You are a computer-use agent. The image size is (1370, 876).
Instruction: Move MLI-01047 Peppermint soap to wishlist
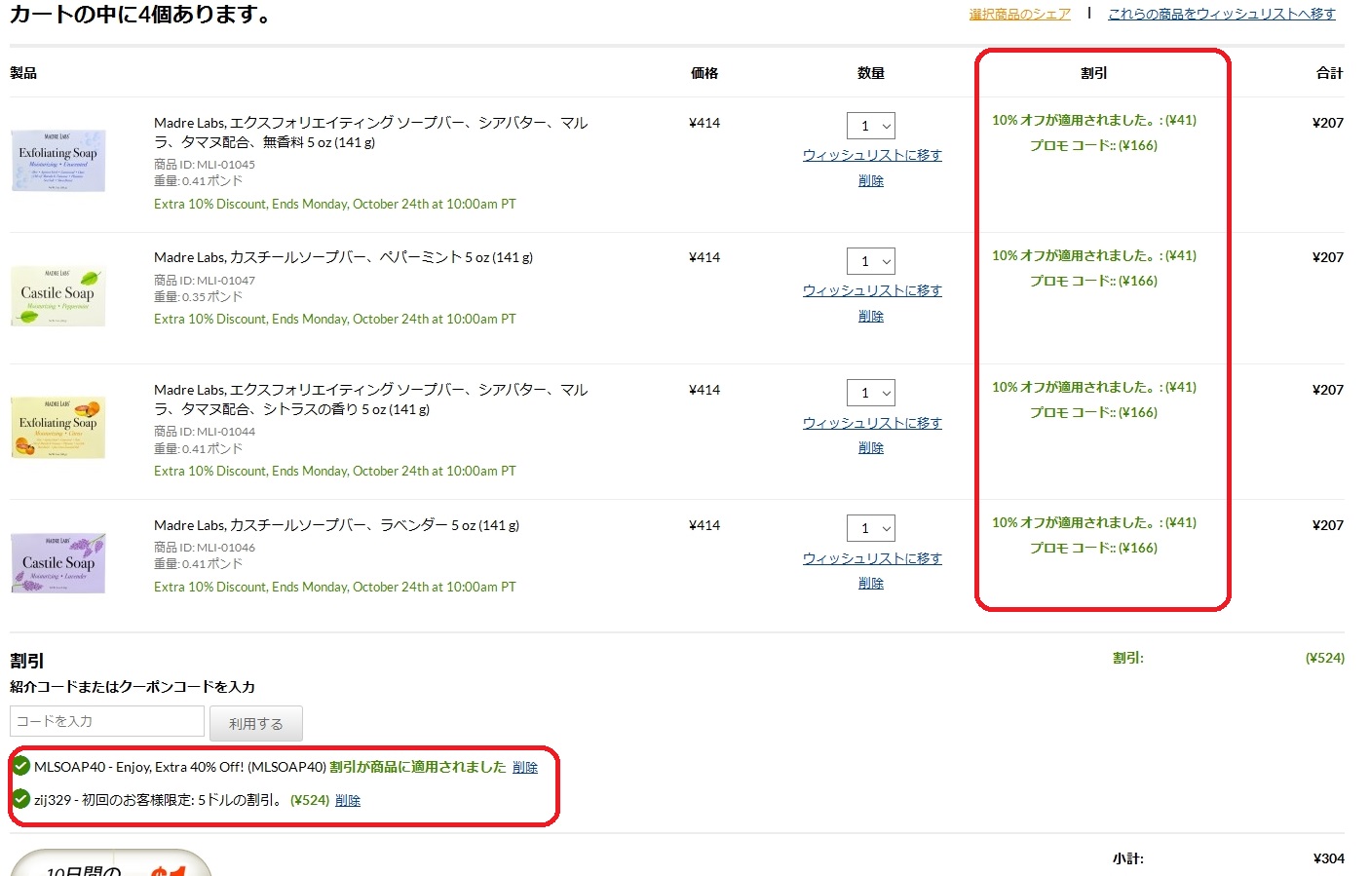[872, 290]
